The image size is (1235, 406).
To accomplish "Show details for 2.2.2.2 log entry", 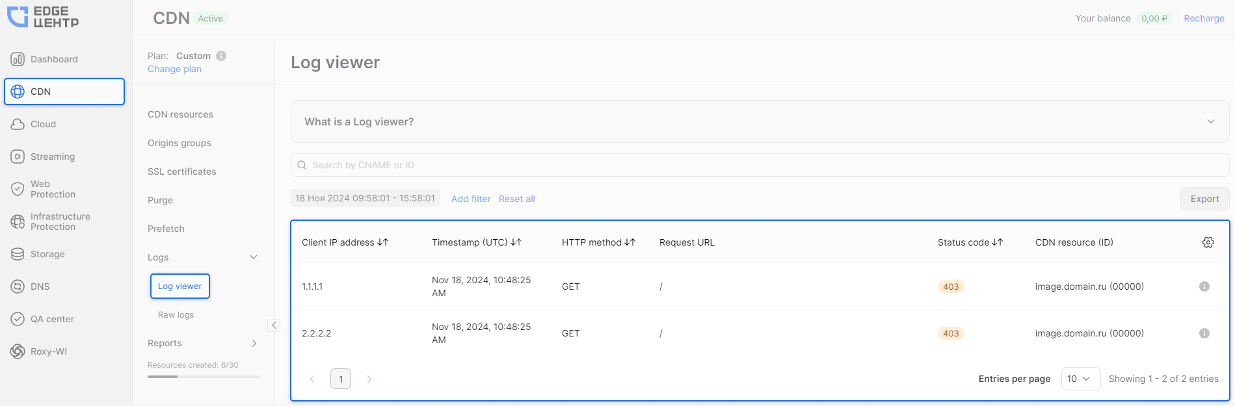I will [x=1204, y=333].
